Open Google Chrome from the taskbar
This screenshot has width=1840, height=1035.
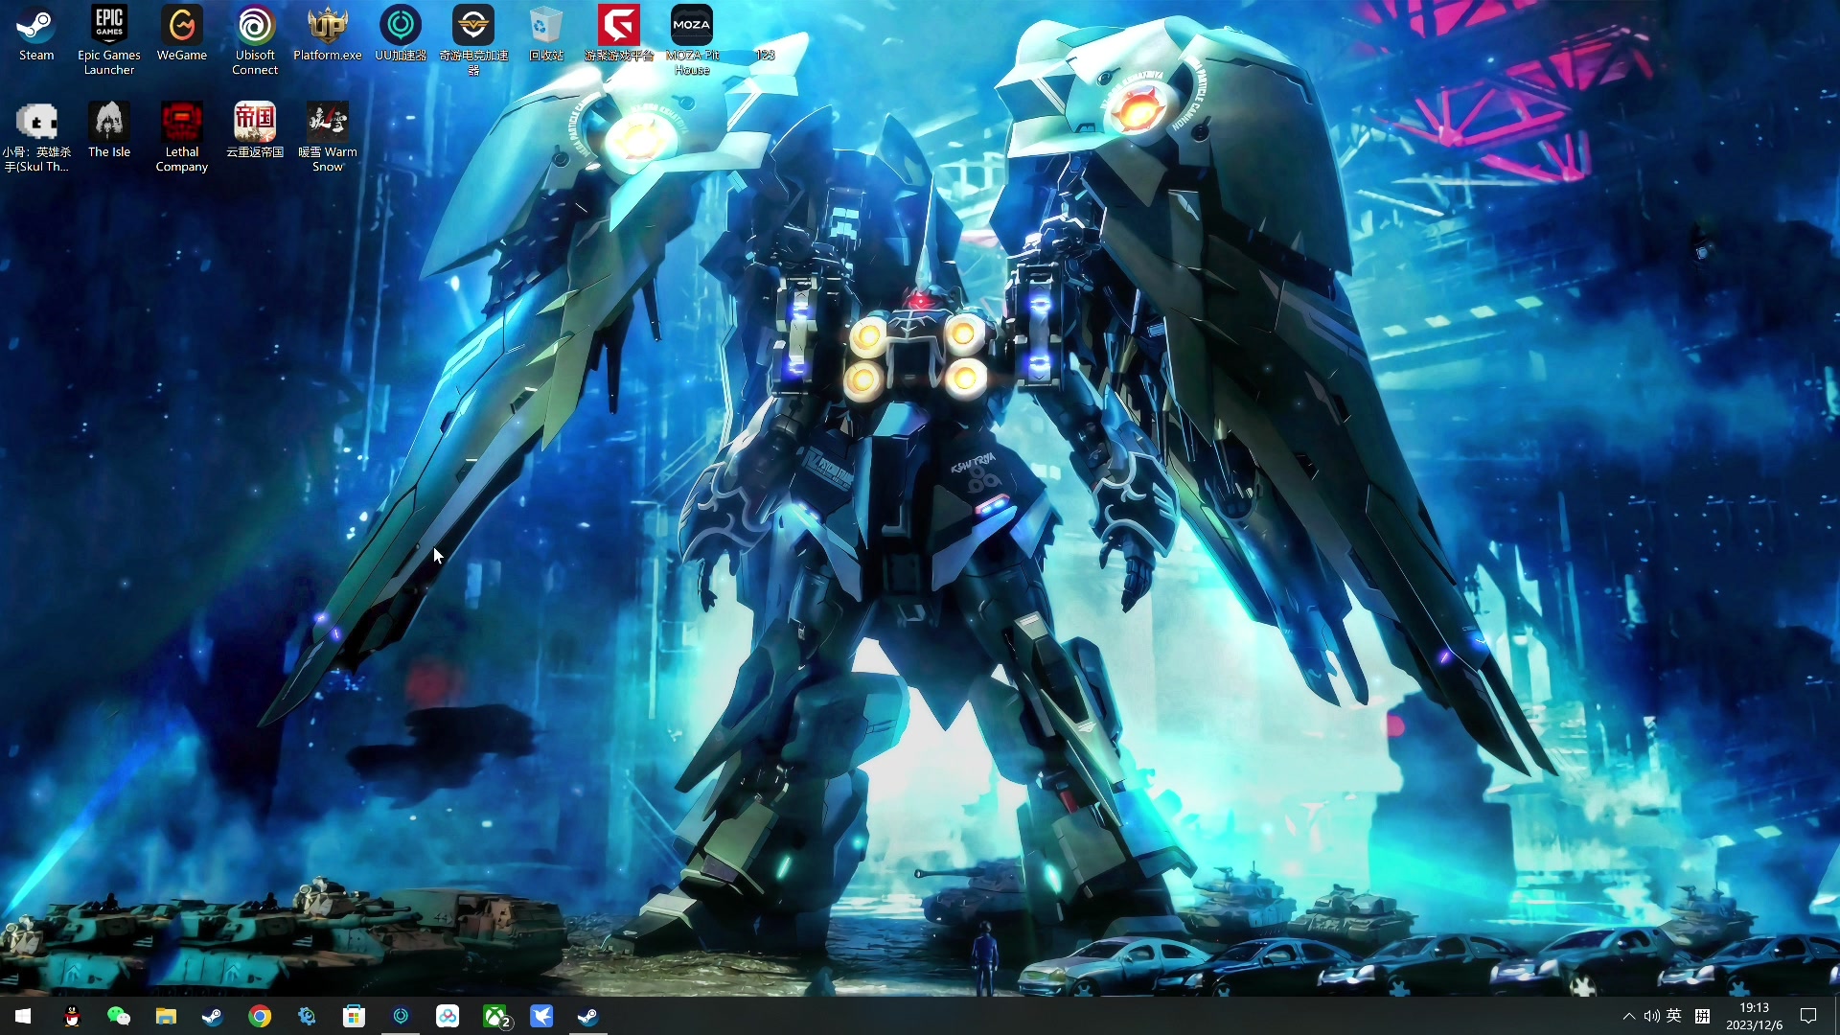click(x=260, y=1016)
